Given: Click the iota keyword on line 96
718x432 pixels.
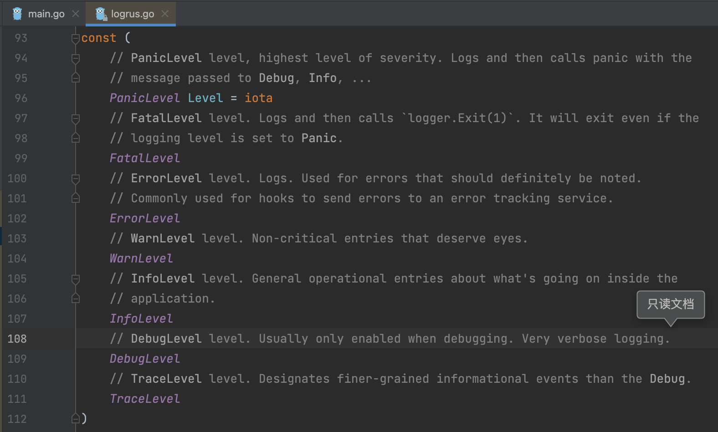Looking at the screenshot, I should click(258, 98).
